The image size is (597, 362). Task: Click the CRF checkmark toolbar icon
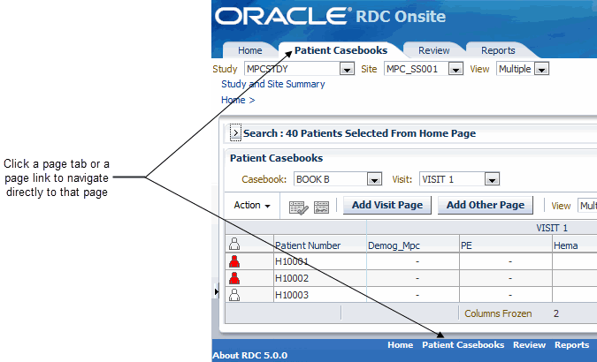click(299, 207)
